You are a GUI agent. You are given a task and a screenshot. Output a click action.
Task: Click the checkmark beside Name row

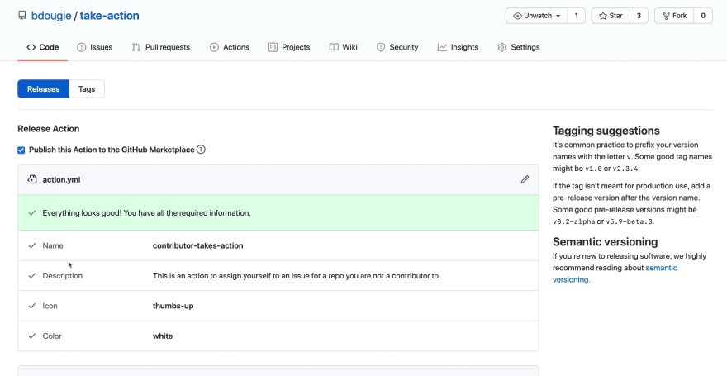click(x=32, y=245)
